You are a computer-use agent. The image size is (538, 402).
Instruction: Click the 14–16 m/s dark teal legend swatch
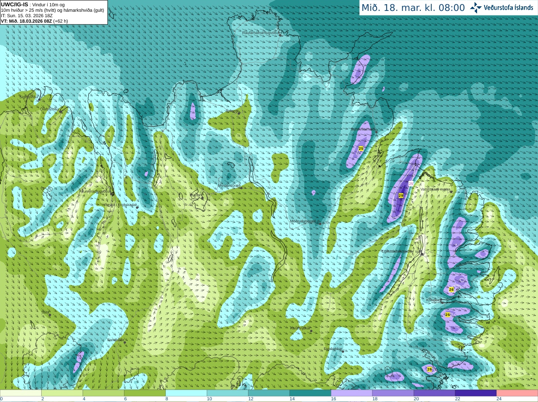coord(310,393)
